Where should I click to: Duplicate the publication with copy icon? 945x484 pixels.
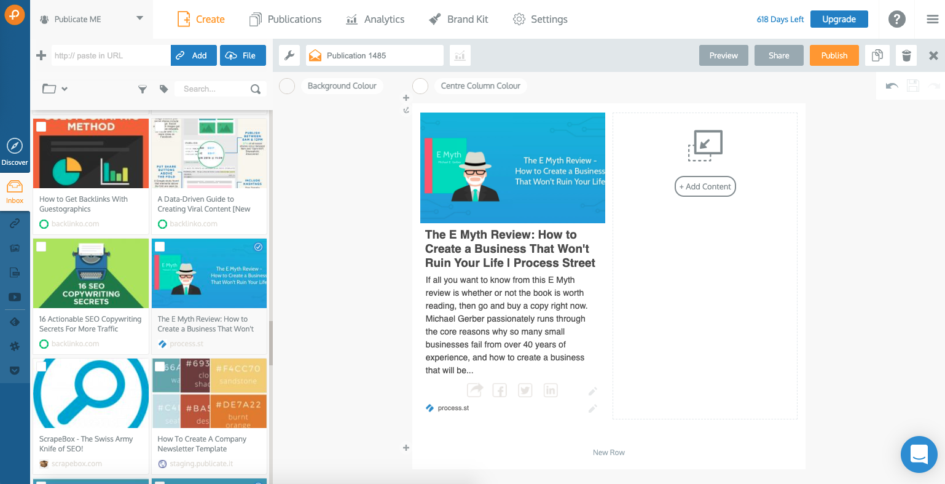[877, 55]
